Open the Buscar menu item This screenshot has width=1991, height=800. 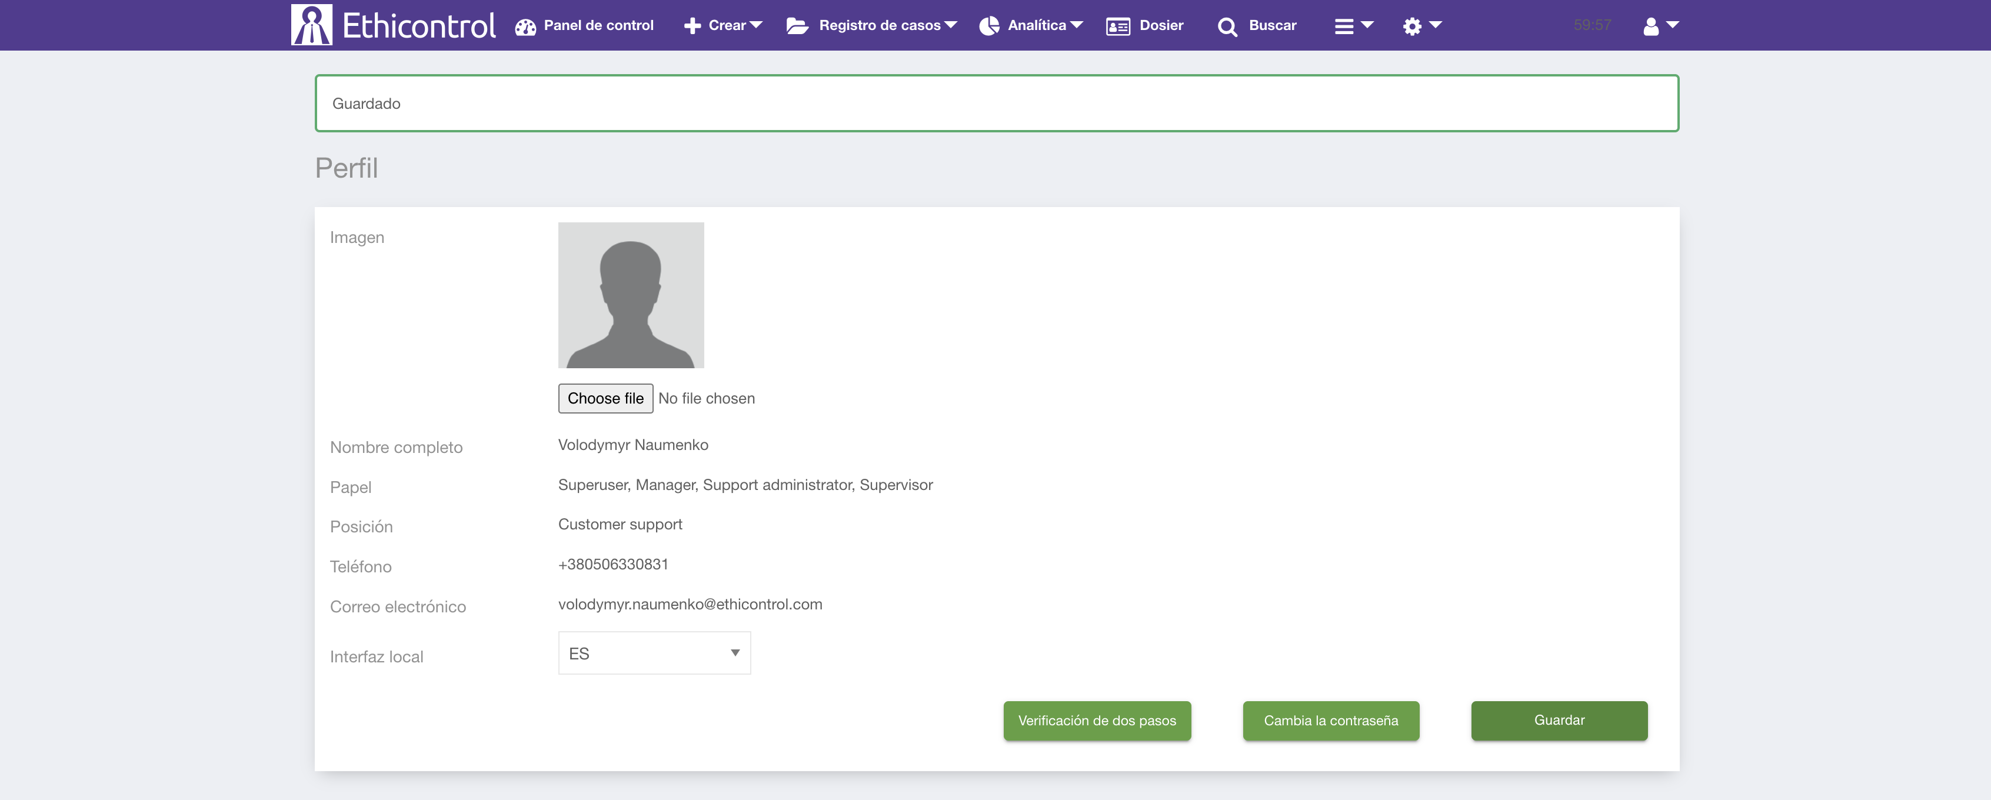[x=1272, y=25]
